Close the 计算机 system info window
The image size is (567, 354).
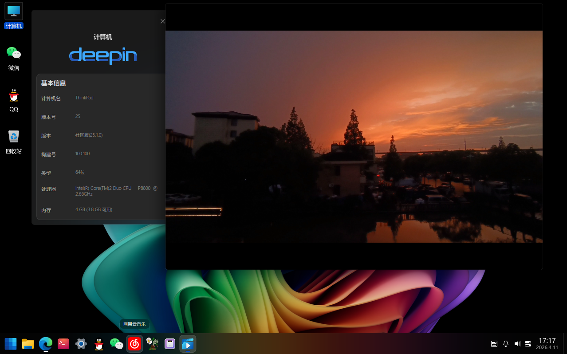[162, 21]
